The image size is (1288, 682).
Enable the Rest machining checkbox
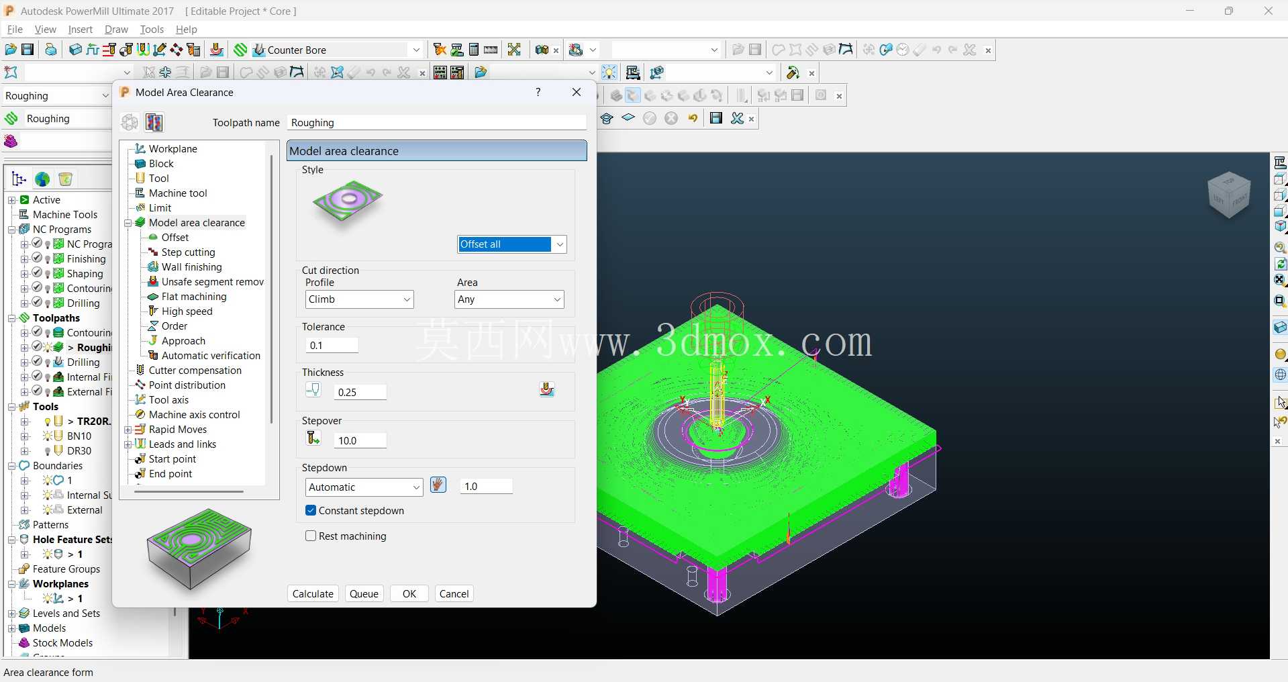pyautogui.click(x=311, y=536)
